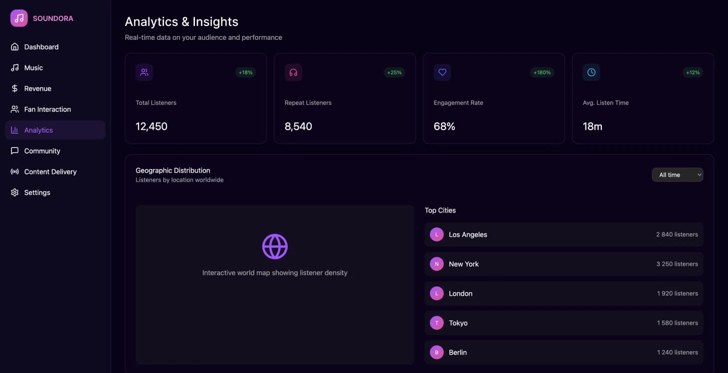This screenshot has width=728, height=373.
Task: Click the New York listeners entry
Action: pyautogui.click(x=563, y=264)
